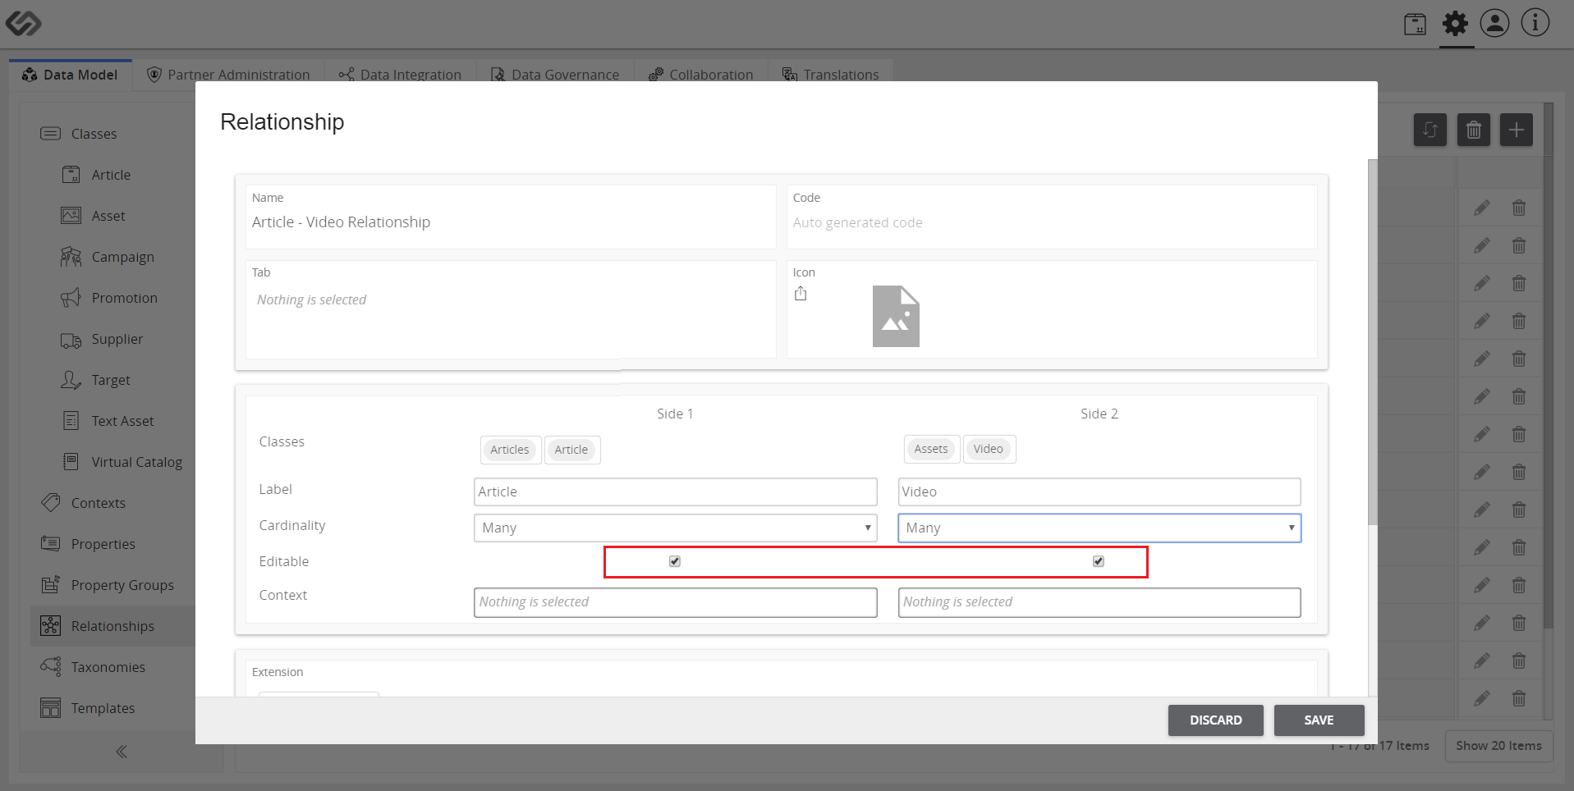The width and height of the screenshot is (1574, 791).
Task: Toggle Side 2 Editable checkbox
Action: (x=1099, y=561)
